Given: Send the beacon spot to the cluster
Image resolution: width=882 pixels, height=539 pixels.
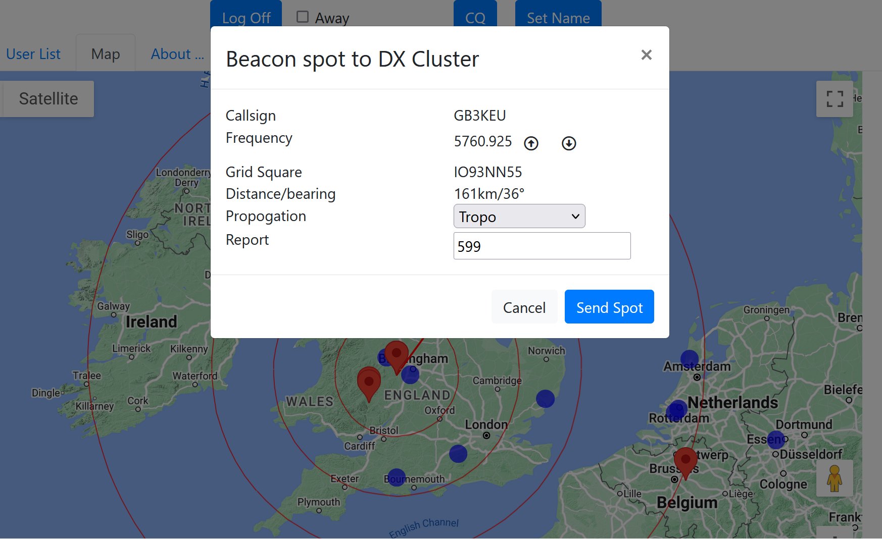Looking at the screenshot, I should (609, 307).
